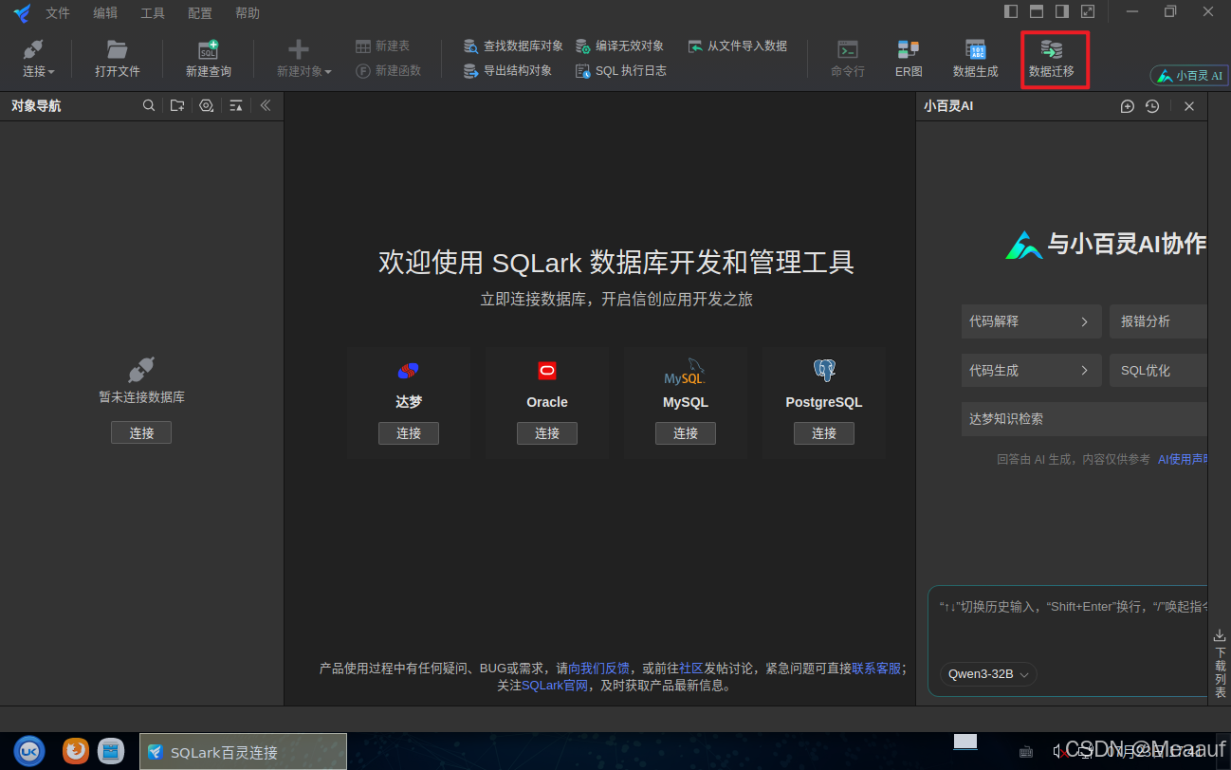Image resolution: width=1231 pixels, height=770 pixels.
Task: Open the 配置 menu
Action: 200,13
